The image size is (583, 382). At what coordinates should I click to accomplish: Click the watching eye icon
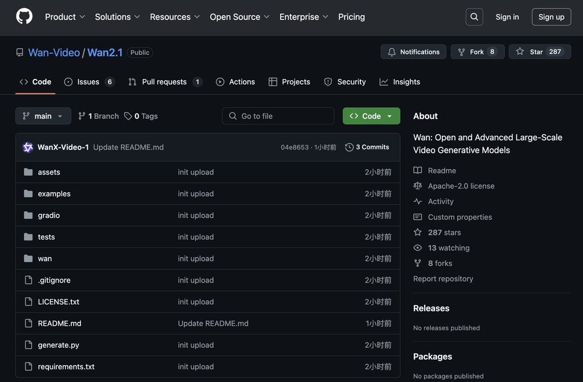point(417,248)
